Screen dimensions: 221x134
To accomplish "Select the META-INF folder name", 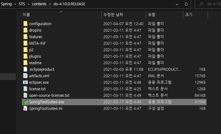I will tap(37, 43).
